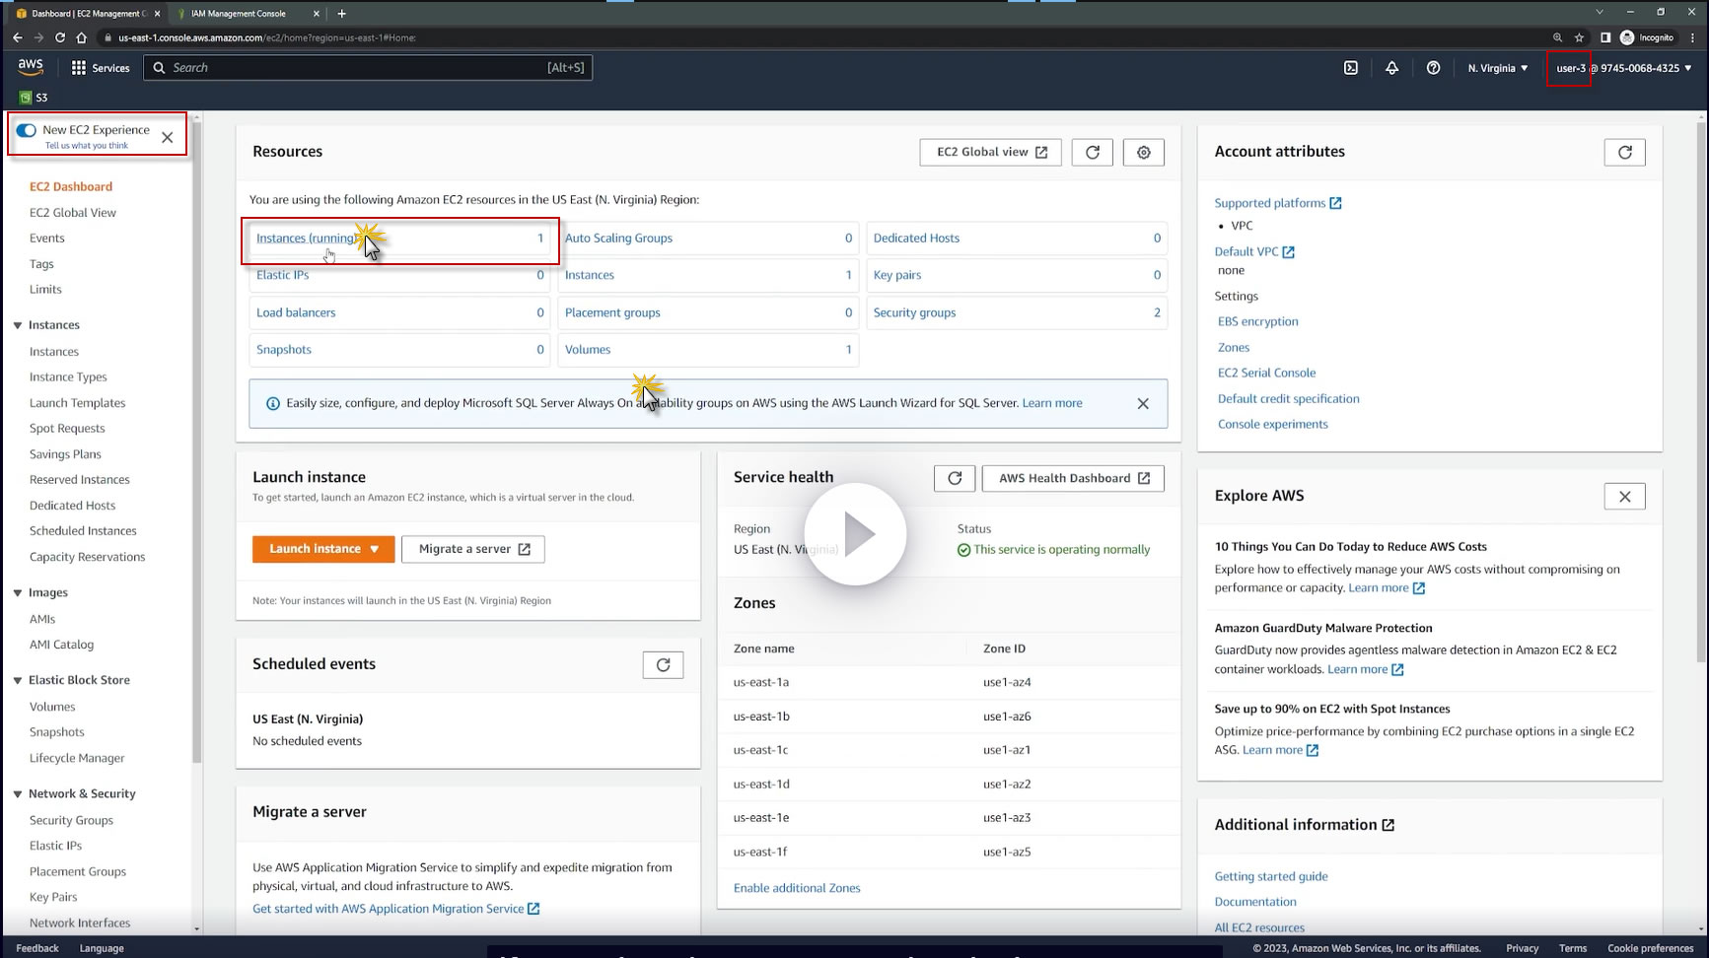This screenshot has width=1709, height=958.
Task: Refresh the Scheduled events panel
Action: point(663,665)
